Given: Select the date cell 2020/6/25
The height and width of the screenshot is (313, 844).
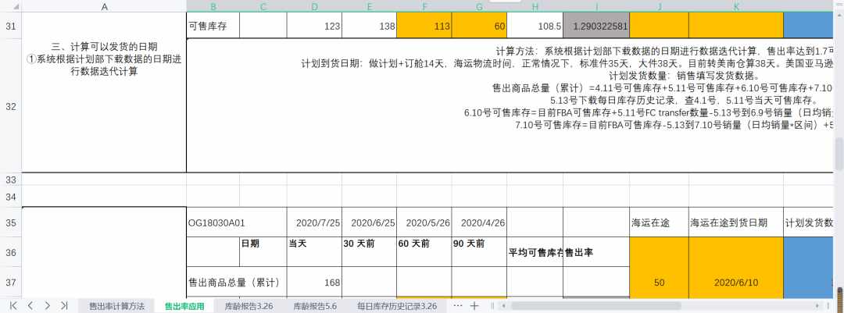Looking at the screenshot, I should tap(369, 222).
